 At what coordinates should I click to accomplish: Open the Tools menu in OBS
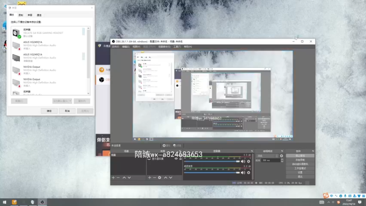(177, 47)
